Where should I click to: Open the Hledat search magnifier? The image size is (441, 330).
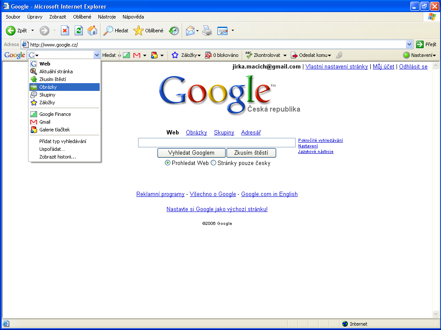(108, 31)
